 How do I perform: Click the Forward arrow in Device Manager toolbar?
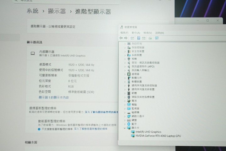[x=126, y=38]
